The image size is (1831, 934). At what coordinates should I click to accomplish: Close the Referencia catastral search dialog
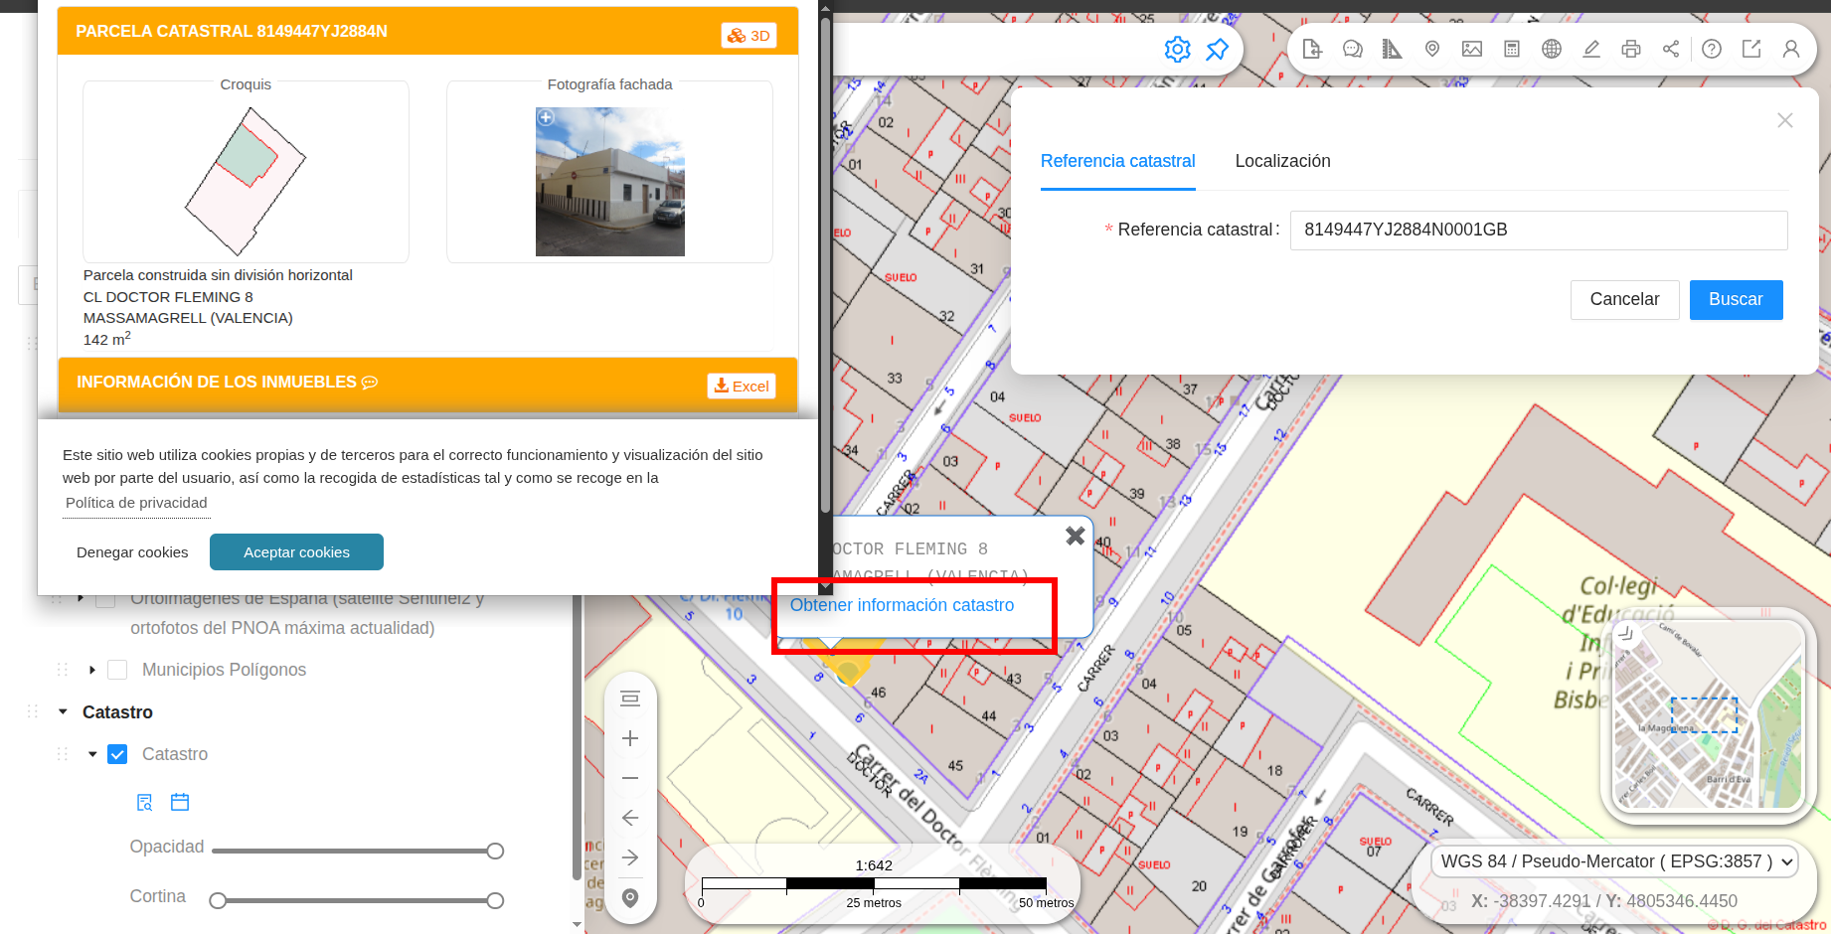1785,120
